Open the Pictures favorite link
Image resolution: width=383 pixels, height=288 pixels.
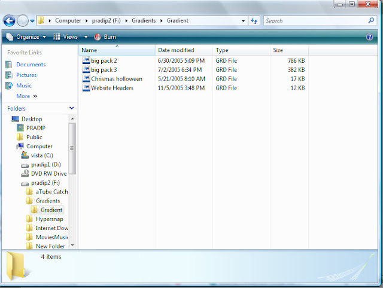(x=26, y=75)
